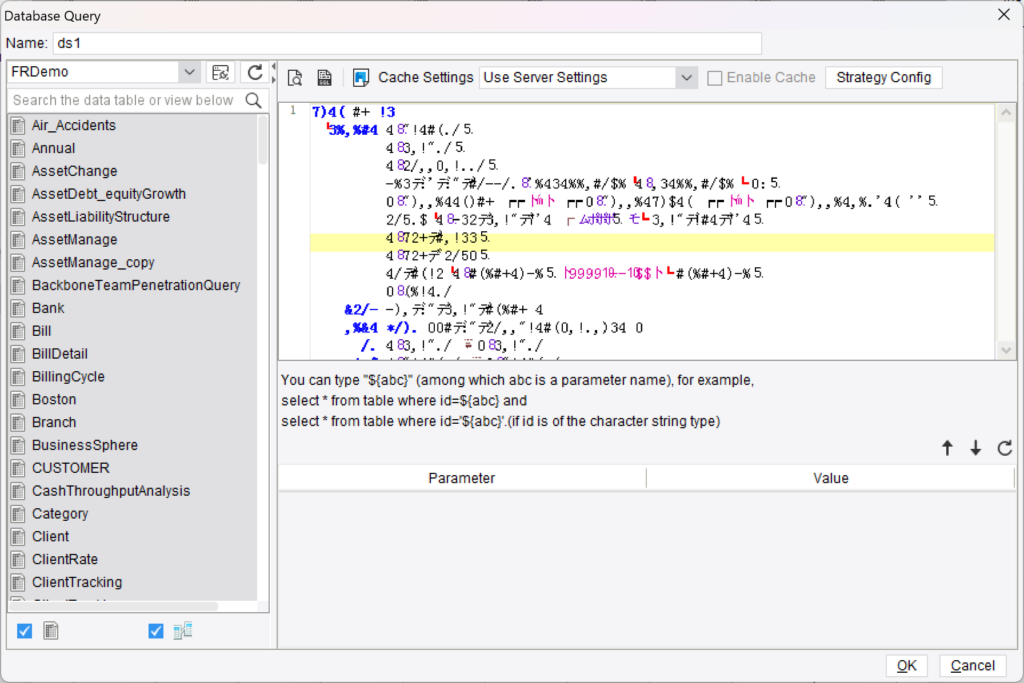The image size is (1024, 683).
Task: Click the CUSTOMER table icon
Action: [18, 468]
